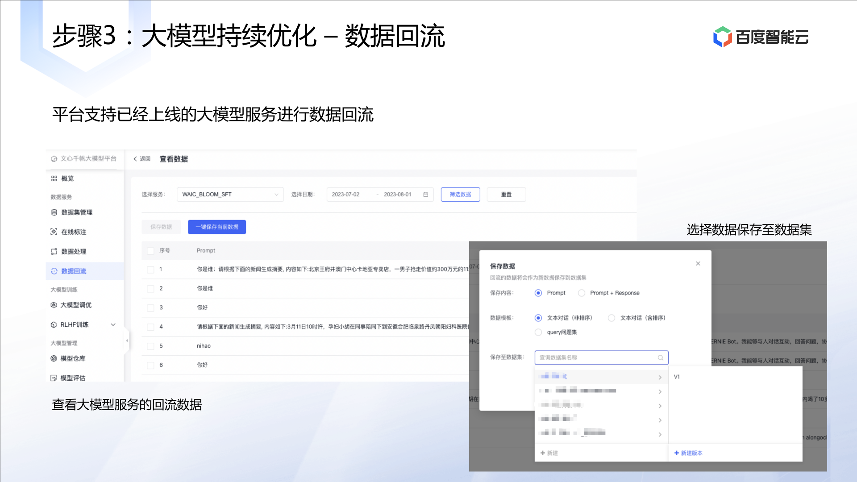Click the RLHF训练 cube icon
Viewport: 857px width, 482px height.
pos(54,324)
